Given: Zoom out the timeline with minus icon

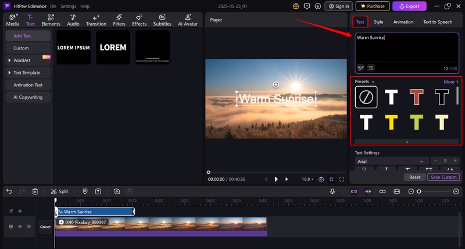Looking at the screenshot, I should (411, 191).
